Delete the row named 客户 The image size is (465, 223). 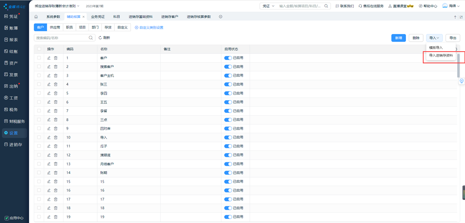(x=55, y=58)
